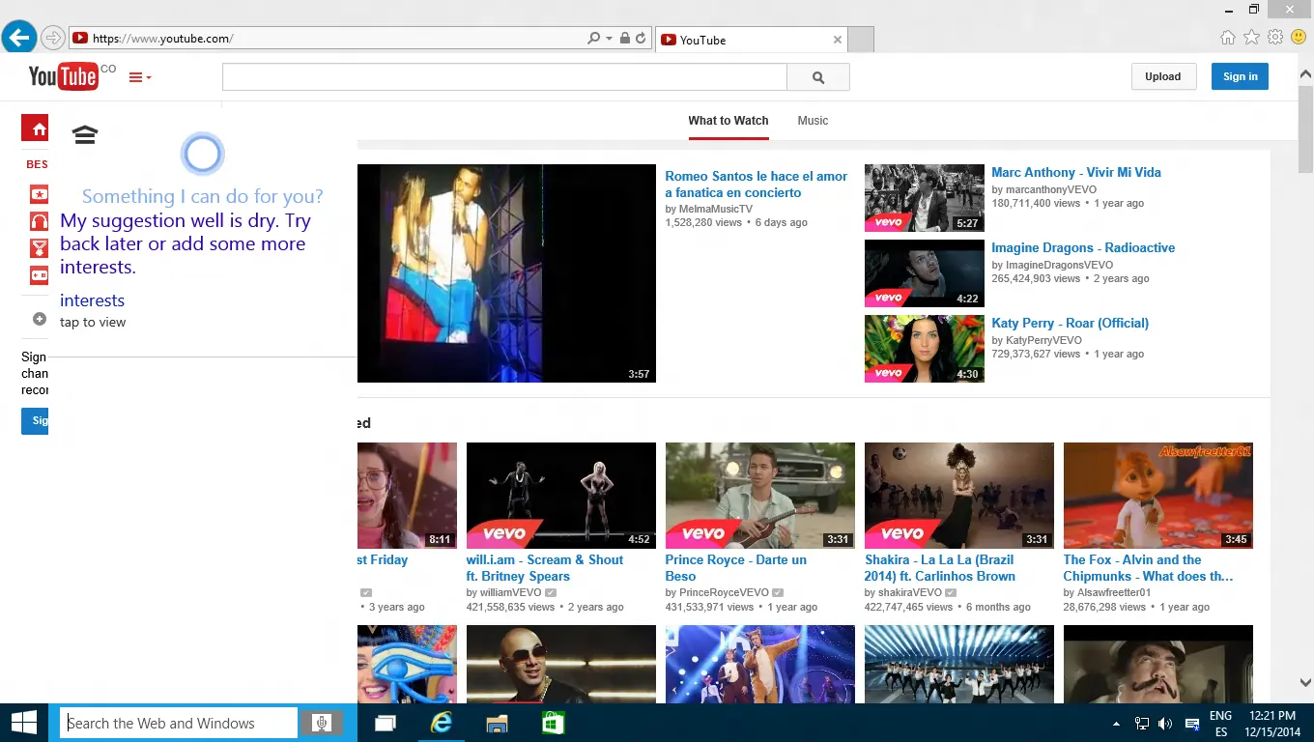Image resolution: width=1314 pixels, height=742 pixels.
Task: Expand the address bar search dropdown arrow
Action: pyautogui.click(x=609, y=39)
